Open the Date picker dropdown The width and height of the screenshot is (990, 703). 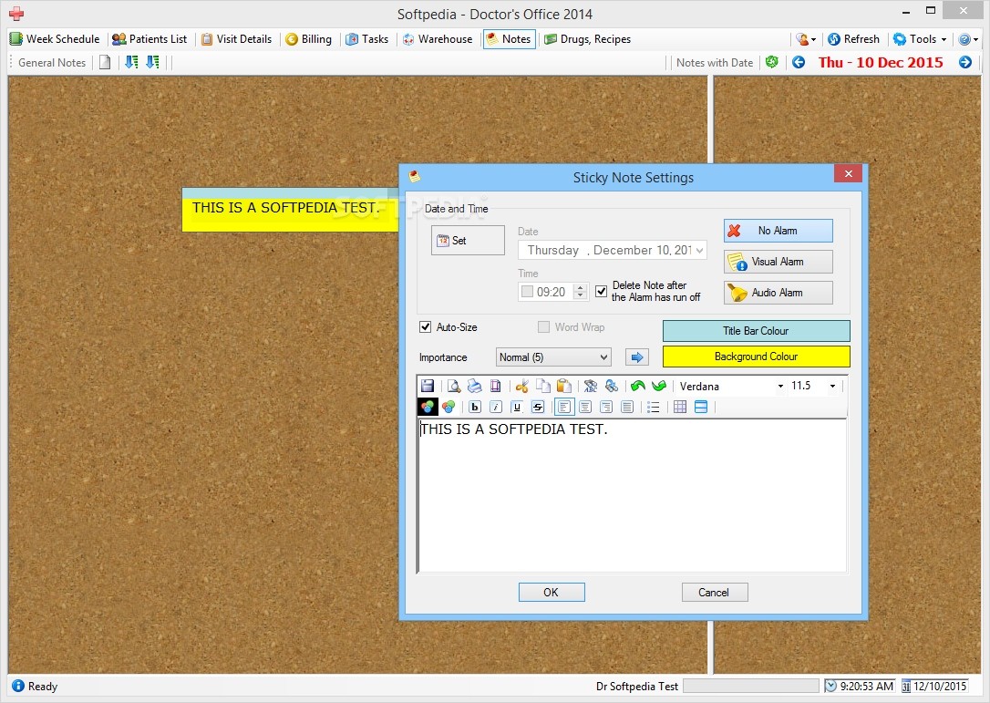699,250
